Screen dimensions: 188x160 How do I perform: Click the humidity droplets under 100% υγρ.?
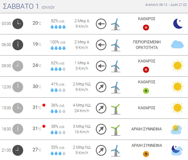click(58, 48)
